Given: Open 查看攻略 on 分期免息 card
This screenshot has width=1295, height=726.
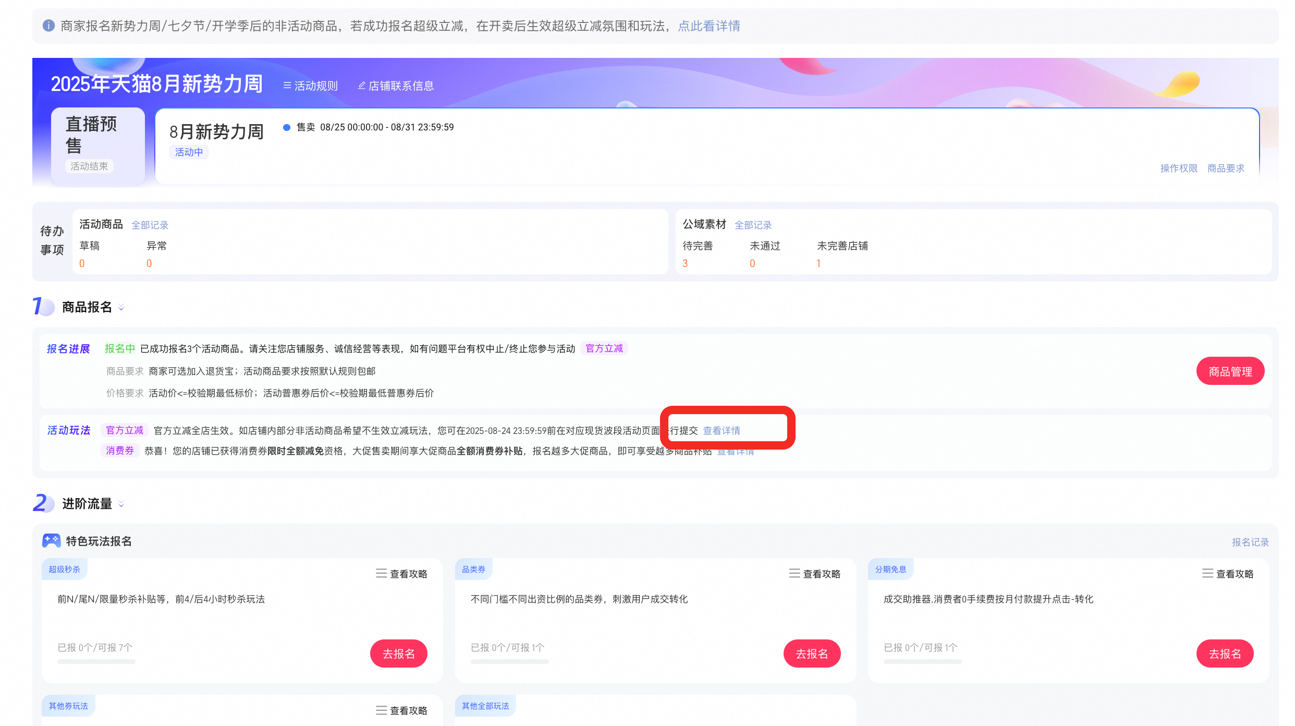Looking at the screenshot, I should pos(1235,574).
